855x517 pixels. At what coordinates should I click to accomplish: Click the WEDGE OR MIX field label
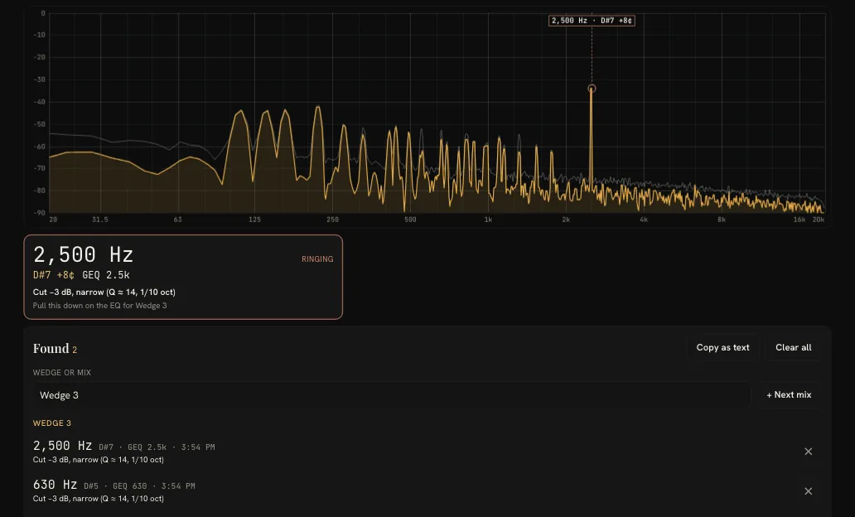click(x=61, y=373)
